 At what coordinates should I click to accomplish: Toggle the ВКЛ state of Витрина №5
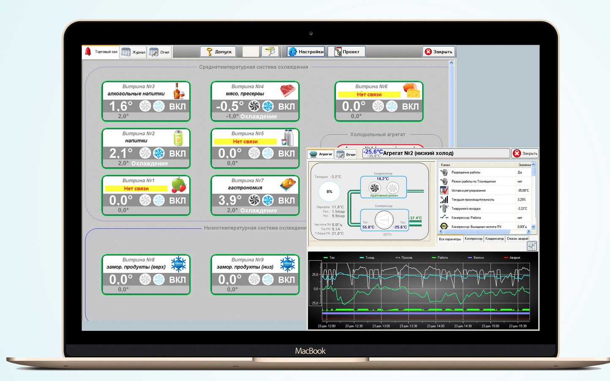click(286, 153)
